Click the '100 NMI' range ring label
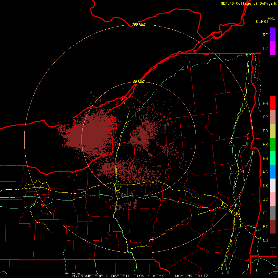The height and width of the screenshot is (278, 278). click(139, 24)
